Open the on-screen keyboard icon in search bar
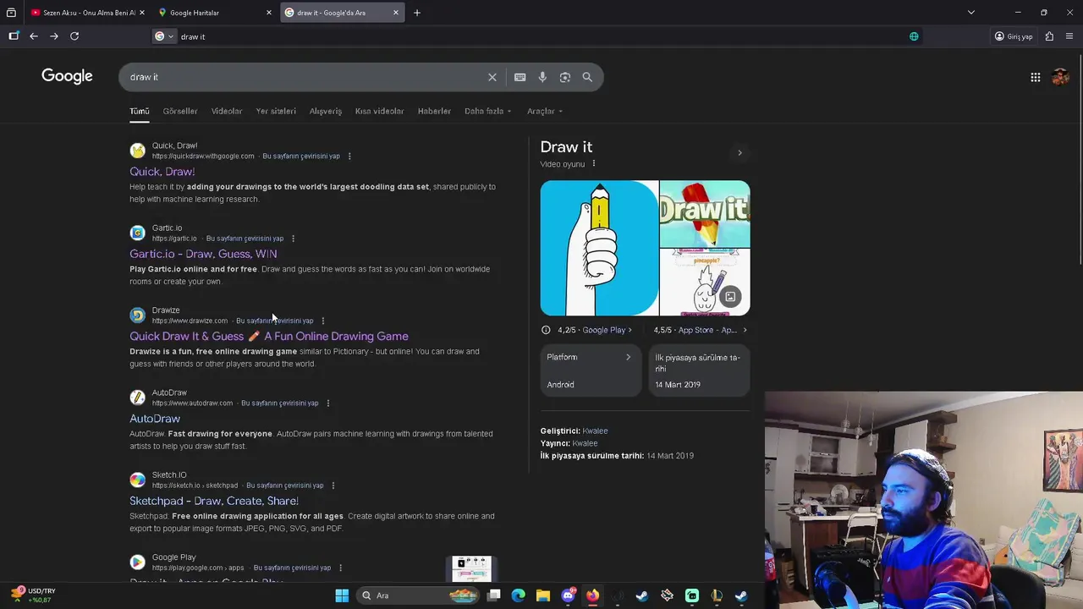 point(520,77)
